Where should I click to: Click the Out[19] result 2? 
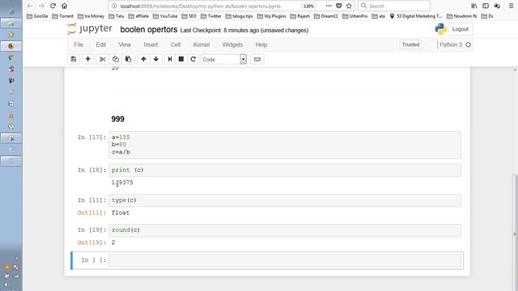[113, 242]
